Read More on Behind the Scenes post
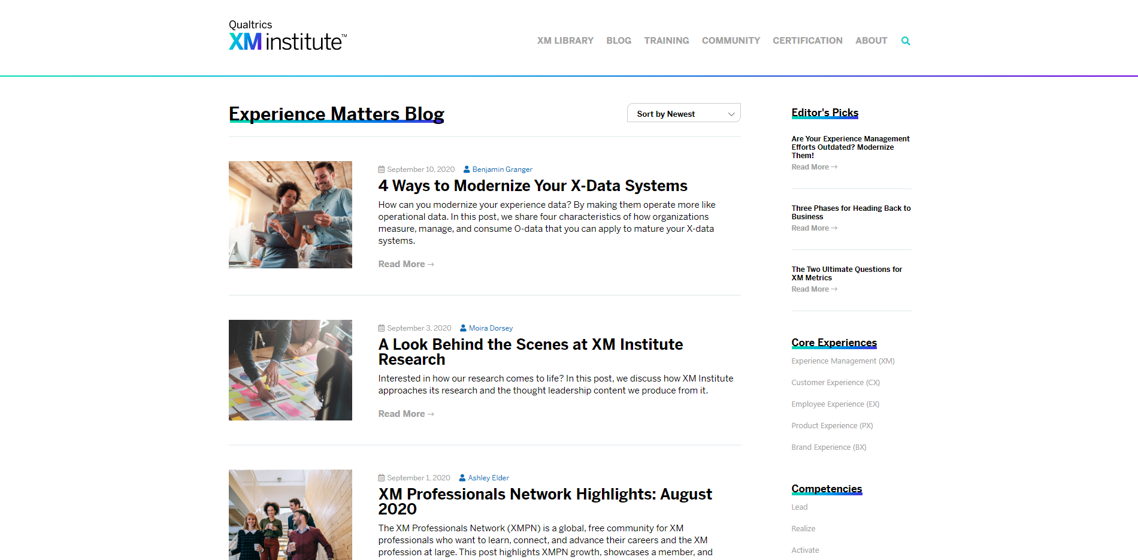 [405, 414]
